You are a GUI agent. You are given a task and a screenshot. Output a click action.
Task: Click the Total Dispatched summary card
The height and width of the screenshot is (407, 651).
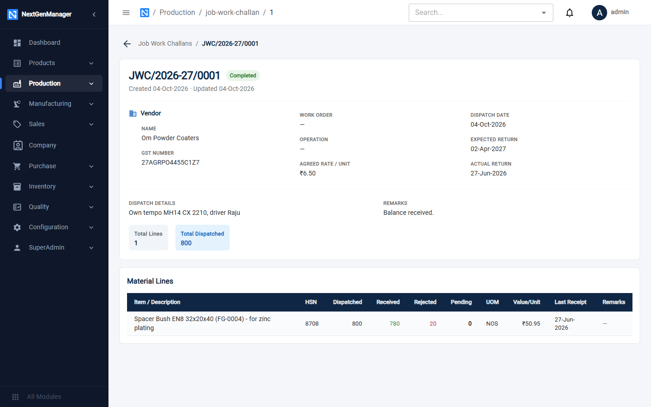tap(203, 238)
